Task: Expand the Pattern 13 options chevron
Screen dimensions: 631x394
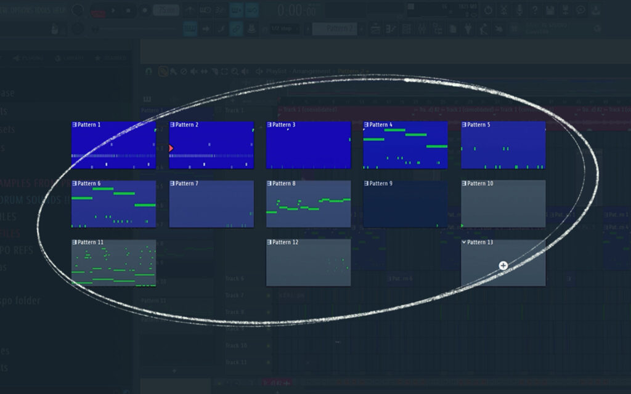Action: tap(464, 242)
